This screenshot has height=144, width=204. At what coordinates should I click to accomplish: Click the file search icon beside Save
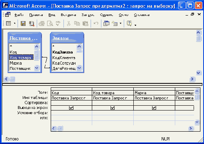coord(32,24)
